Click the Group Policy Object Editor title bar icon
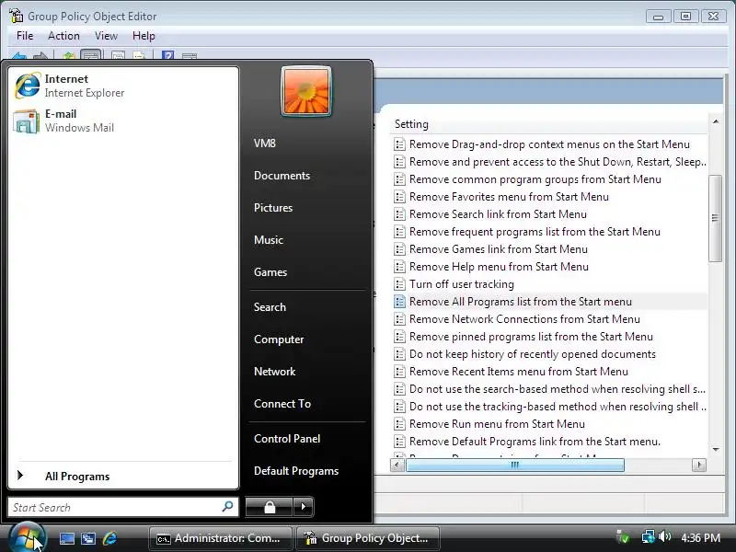The width and height of the screenshot is (736, 552). [16, 16]
